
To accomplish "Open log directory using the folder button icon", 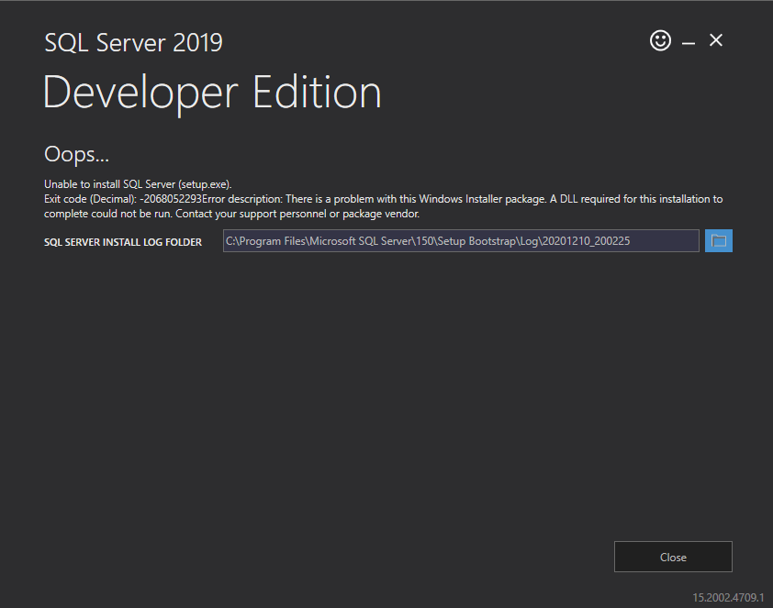I will (x=718, y=240).
